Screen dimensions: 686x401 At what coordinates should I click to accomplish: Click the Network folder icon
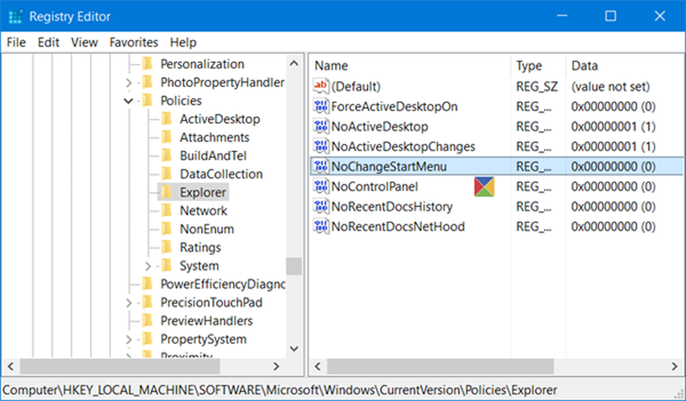(167, 210)
